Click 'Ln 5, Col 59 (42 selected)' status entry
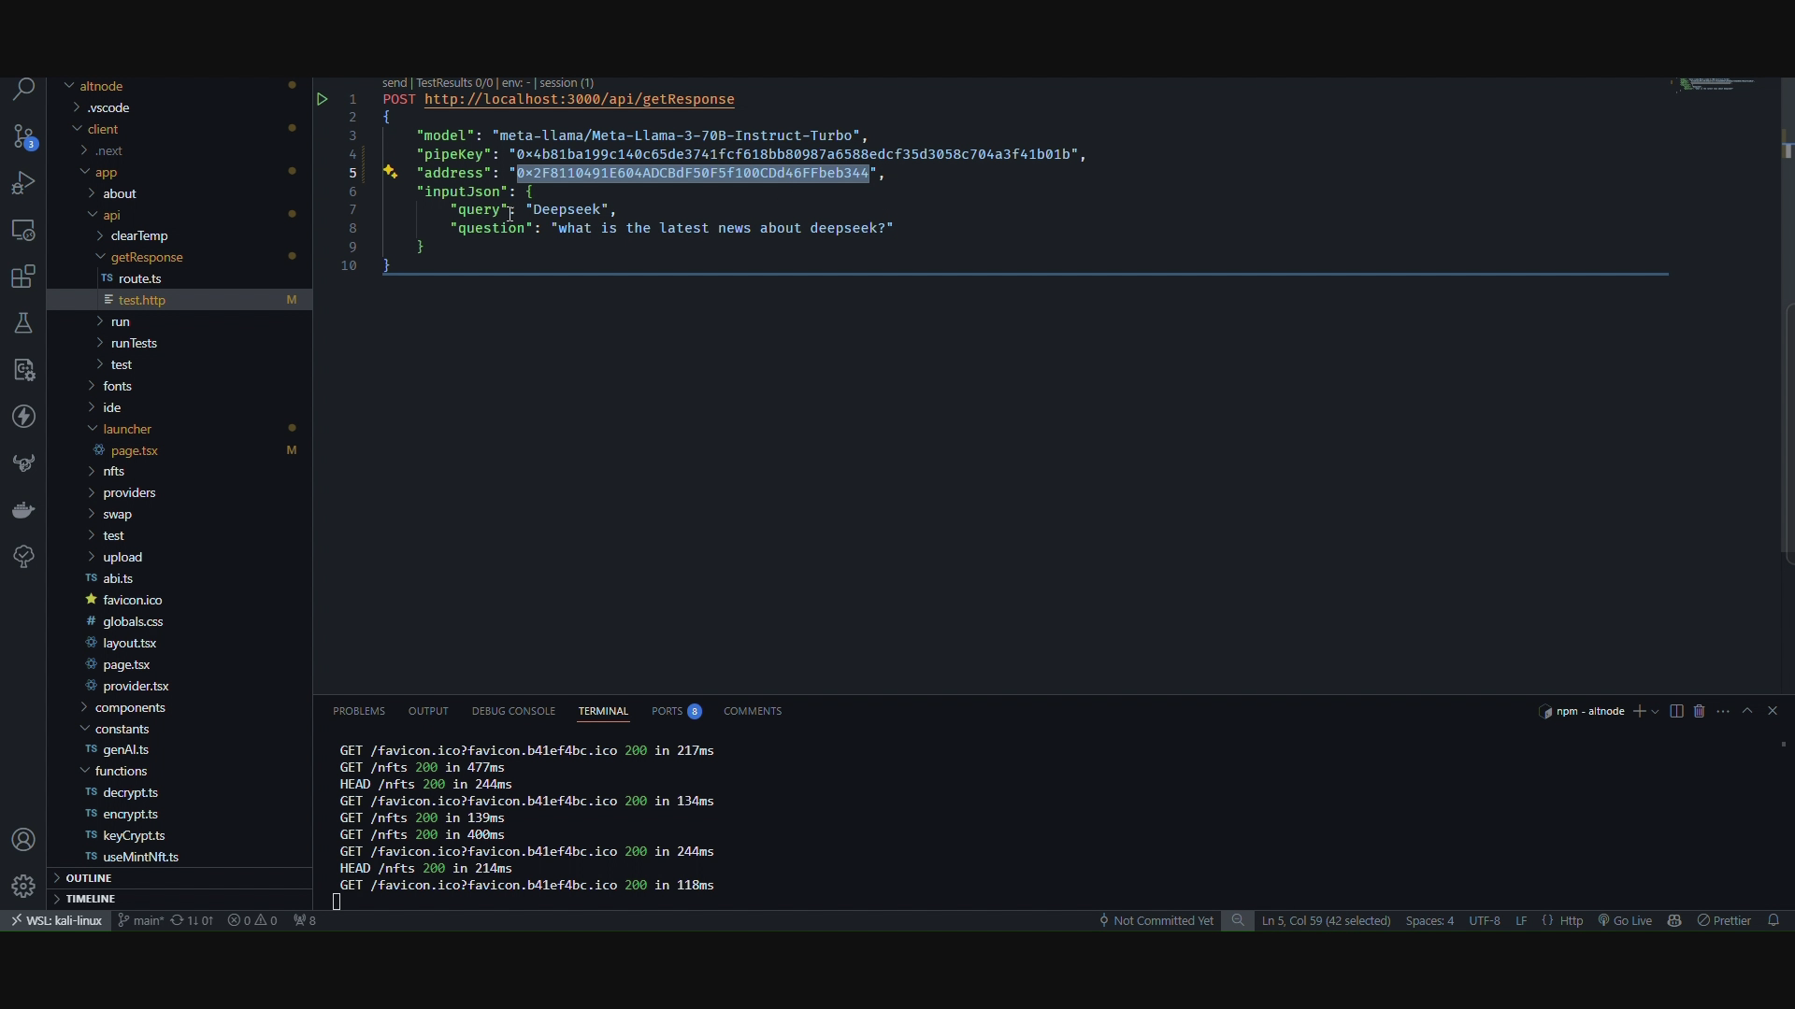Screen dimensions: 1795x1009 click(x=1326, y=921)
